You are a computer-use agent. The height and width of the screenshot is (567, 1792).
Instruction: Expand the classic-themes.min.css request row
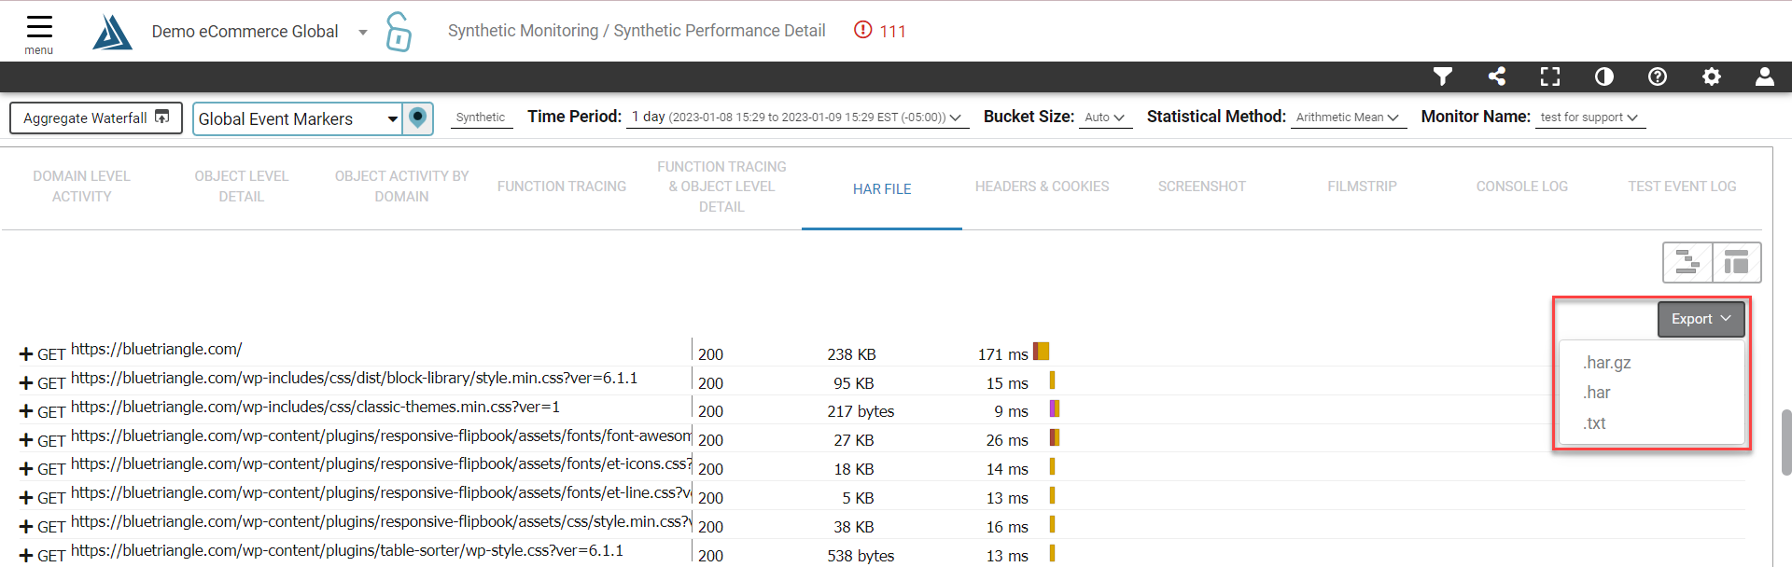pyautogui.click(x=26, y=411)
